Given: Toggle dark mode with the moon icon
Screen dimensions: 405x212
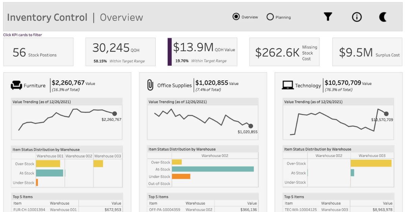Looking at the screenshot, I should coord(382,16).
